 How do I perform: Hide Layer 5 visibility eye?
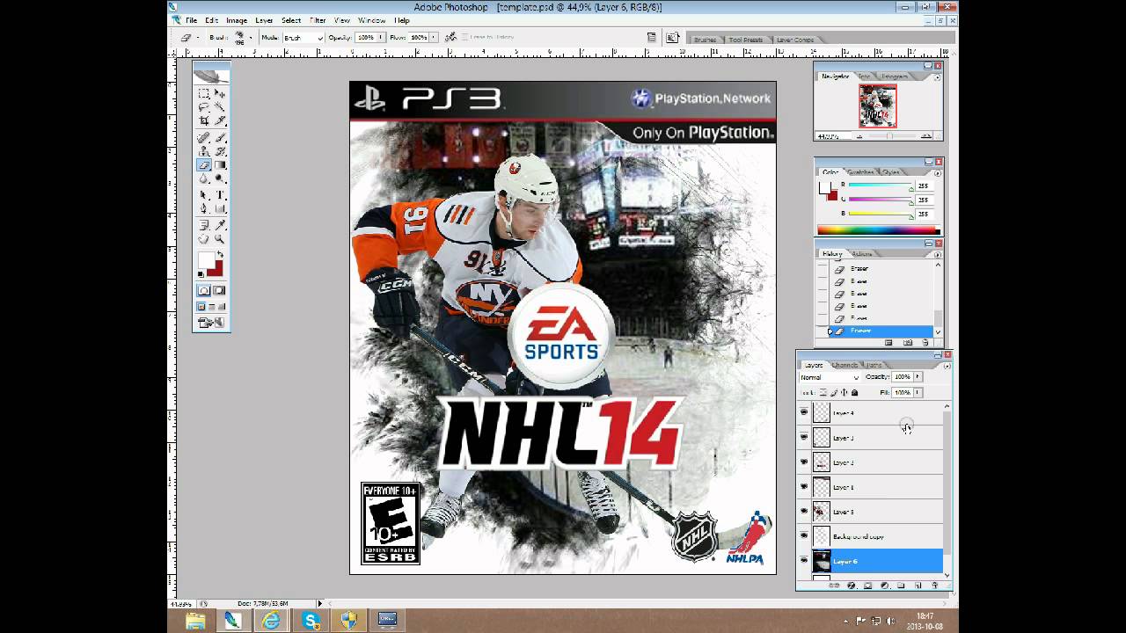(803, 511)
